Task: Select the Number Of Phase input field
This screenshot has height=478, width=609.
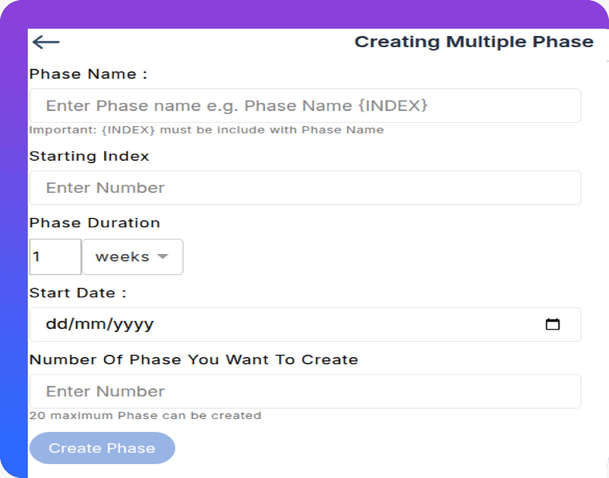Action: pos(305,391)
